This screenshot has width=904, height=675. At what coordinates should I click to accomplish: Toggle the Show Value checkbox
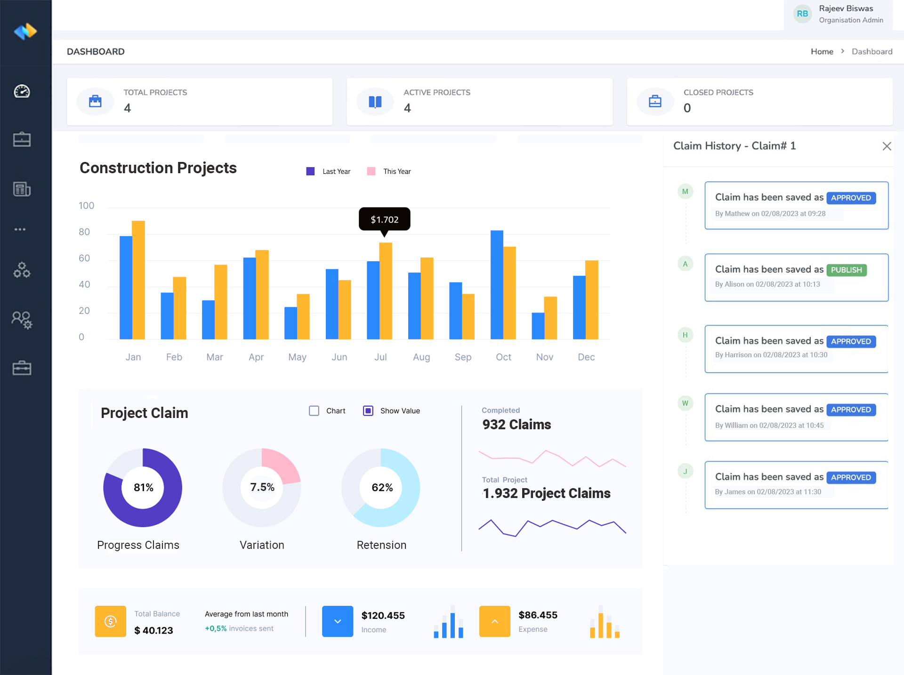point(368,411)
